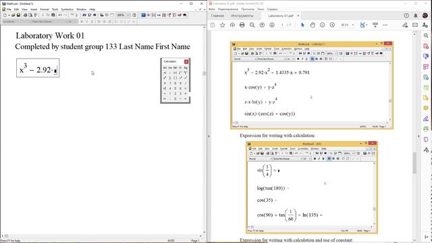Open file icon in Mathcad toolbar

(13, 15)
